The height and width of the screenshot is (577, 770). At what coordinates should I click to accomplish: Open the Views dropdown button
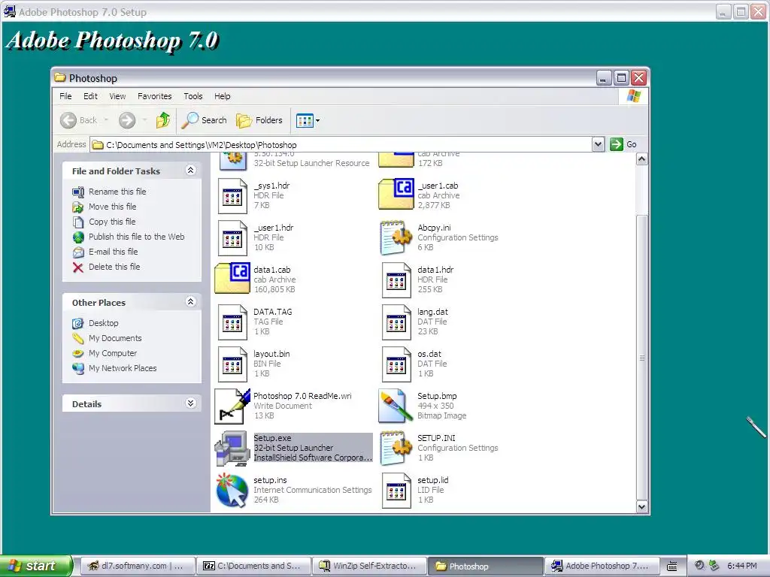click(x=308, y=120)
